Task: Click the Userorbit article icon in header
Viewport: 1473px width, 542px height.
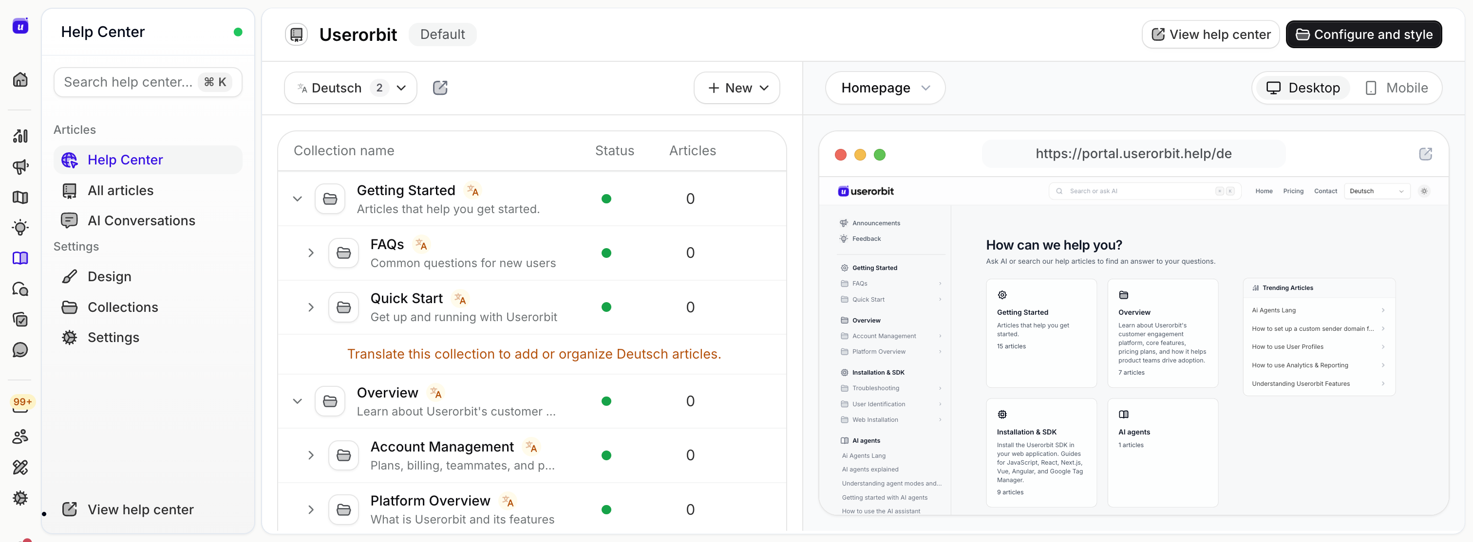Action: tap(297, 35)
